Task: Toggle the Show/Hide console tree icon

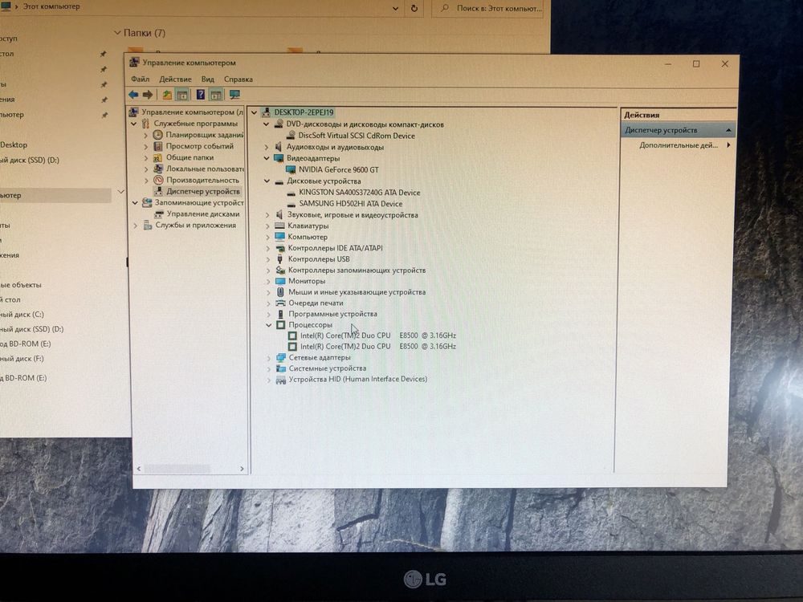Action: pos(181,95)
